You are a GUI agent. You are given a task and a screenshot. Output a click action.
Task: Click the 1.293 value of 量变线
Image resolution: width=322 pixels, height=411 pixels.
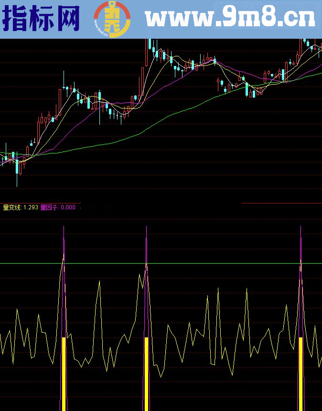coord(30,207)
